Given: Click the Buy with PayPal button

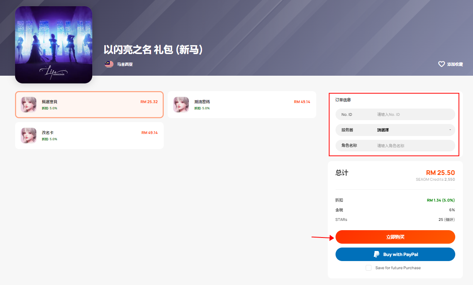Looking at the screenshot, I should [395, 254].
